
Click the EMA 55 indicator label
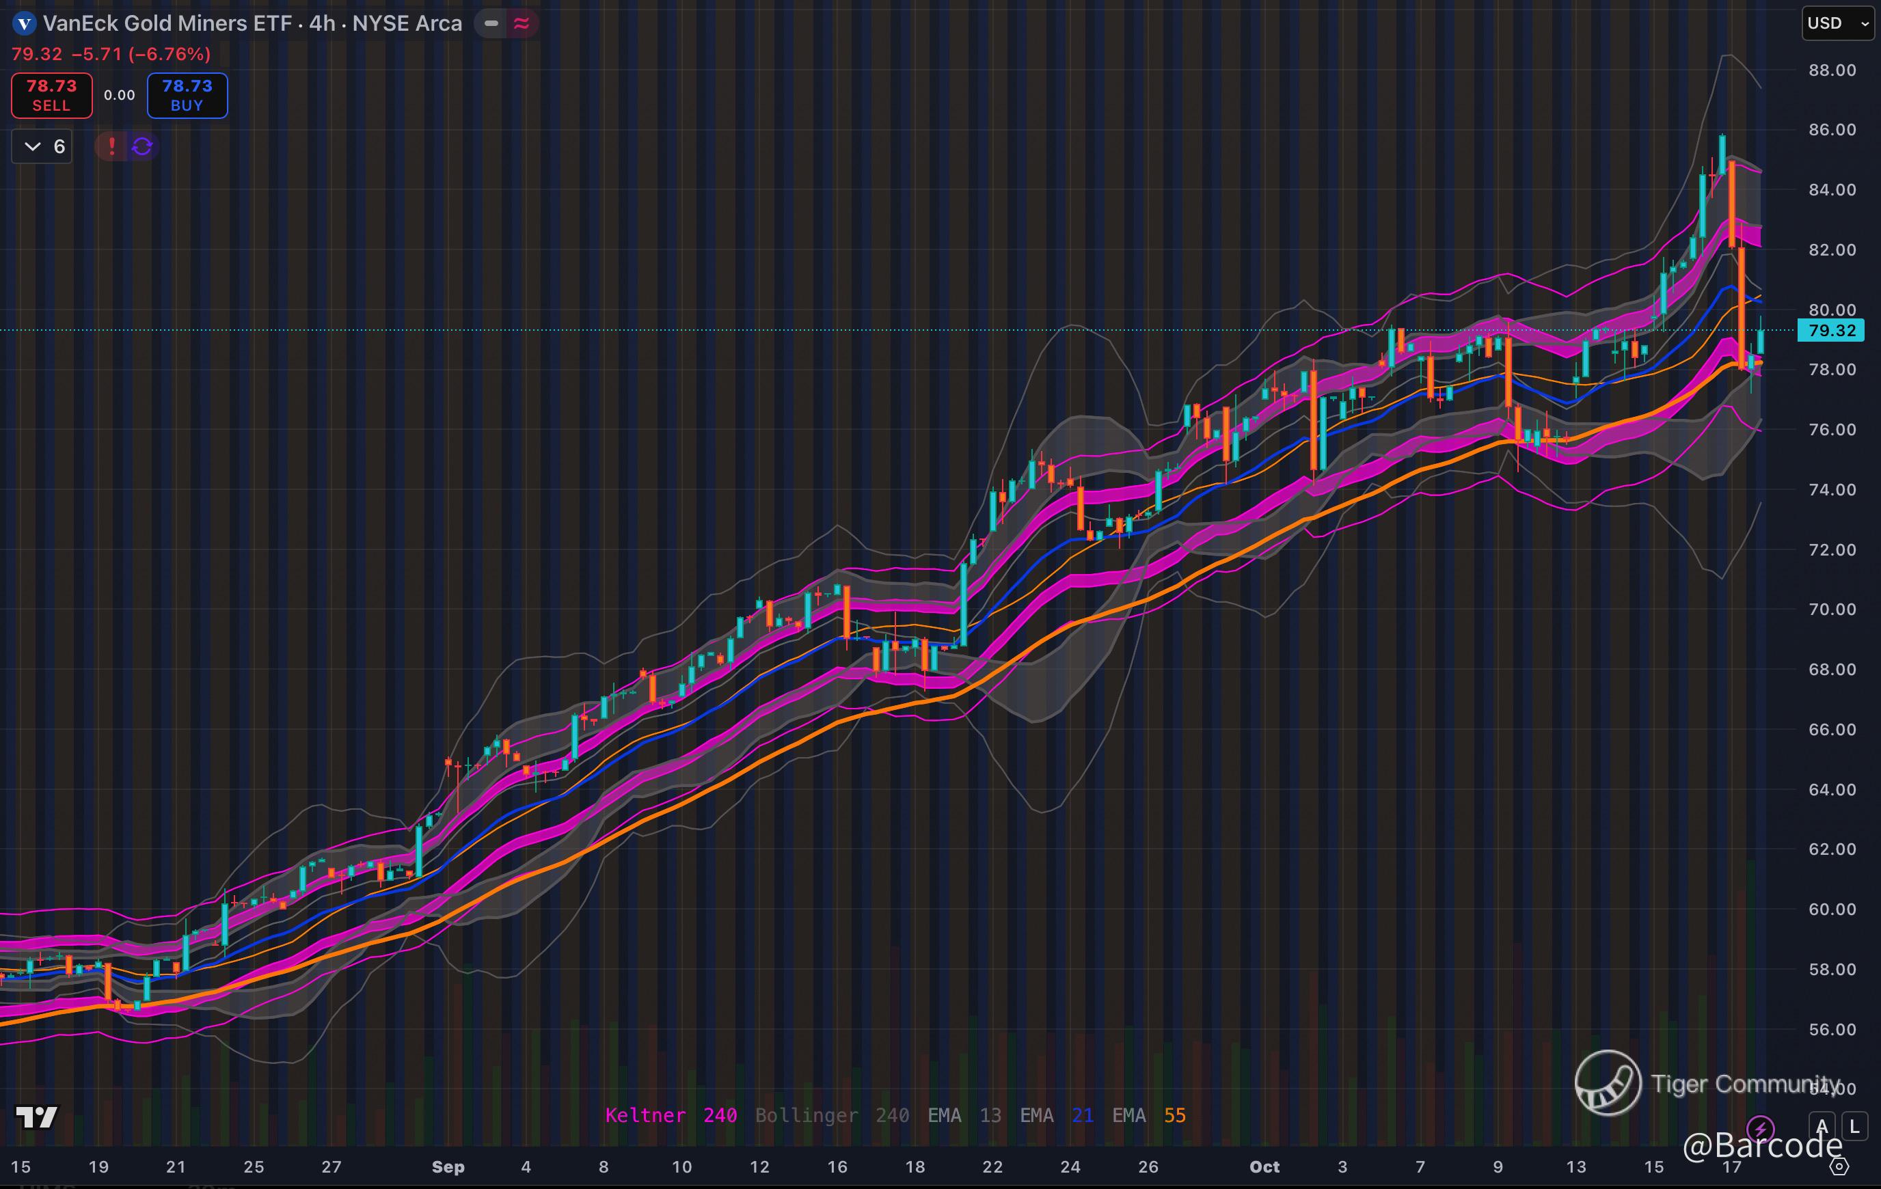[1148, 1115]
